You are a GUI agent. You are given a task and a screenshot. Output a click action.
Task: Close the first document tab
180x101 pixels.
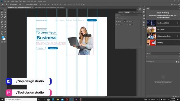point(33,7)
